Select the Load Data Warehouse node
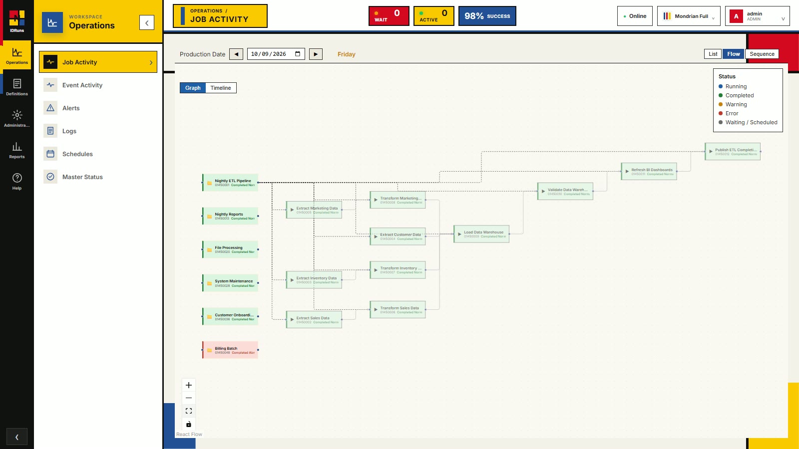 click(x=481, y=234)
